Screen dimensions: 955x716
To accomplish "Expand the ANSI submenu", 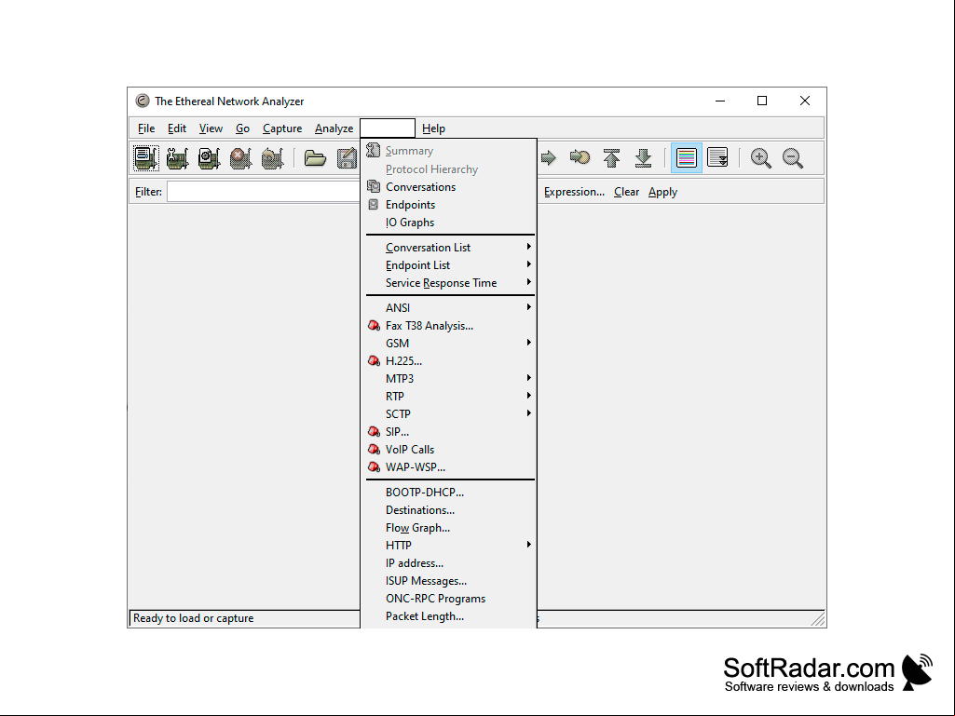I will point(450,307).
